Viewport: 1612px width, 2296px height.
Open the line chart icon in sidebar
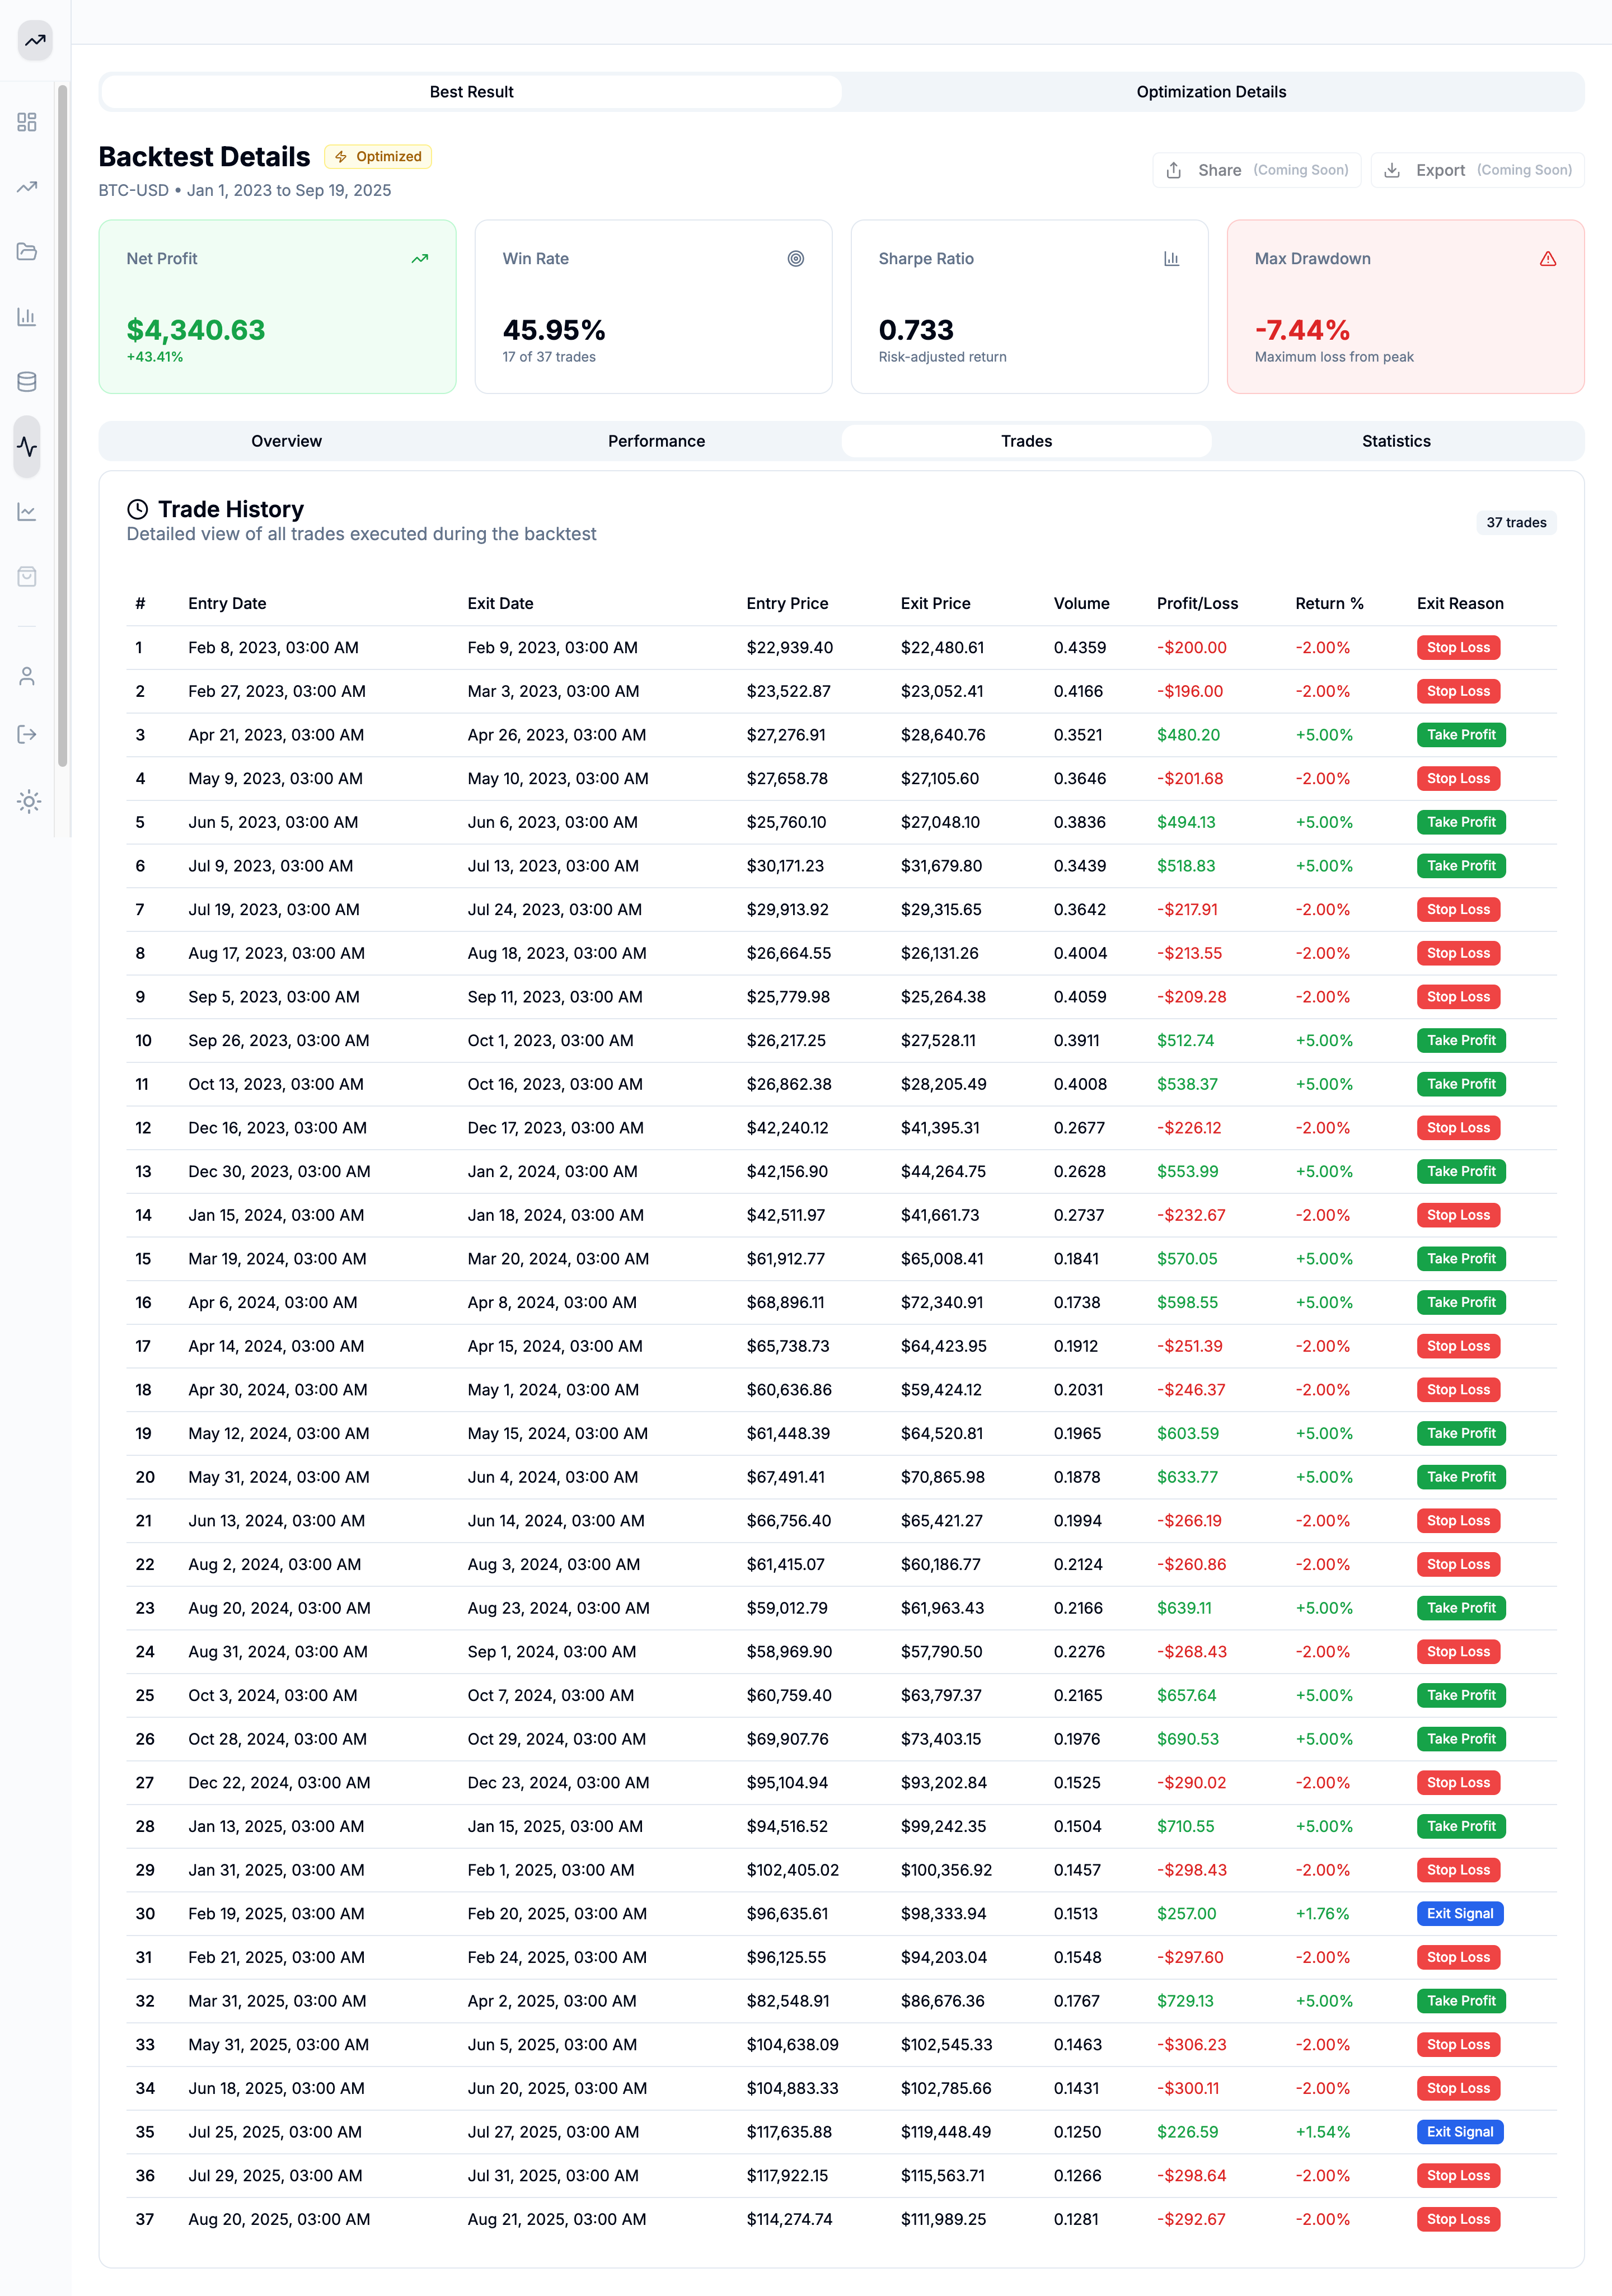27,511
